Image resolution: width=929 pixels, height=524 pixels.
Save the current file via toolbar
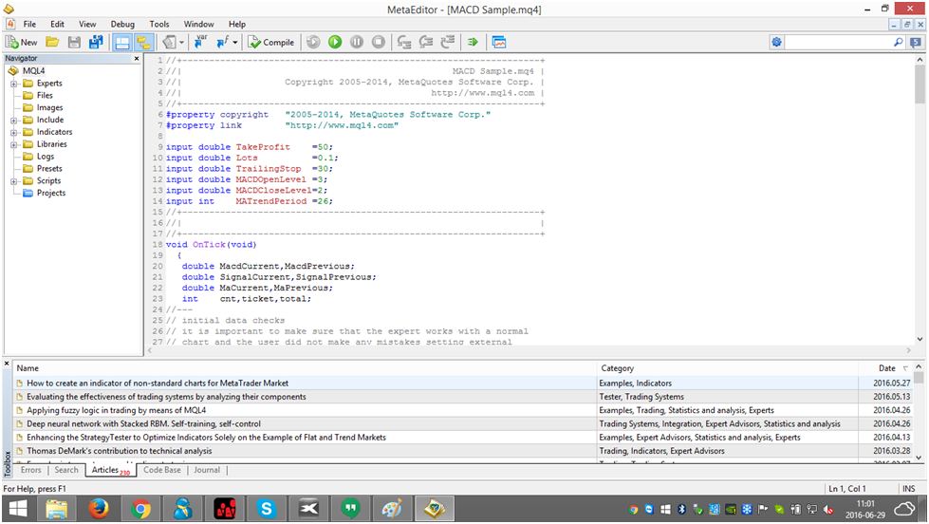(74, 42)
